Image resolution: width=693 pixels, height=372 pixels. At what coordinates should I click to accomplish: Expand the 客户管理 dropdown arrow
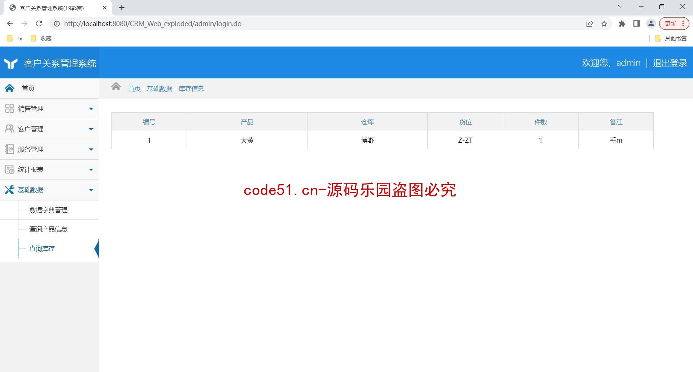(x=91, y=129)
